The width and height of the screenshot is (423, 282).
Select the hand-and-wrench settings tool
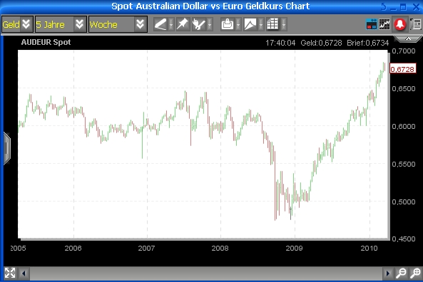pos(199,24)
